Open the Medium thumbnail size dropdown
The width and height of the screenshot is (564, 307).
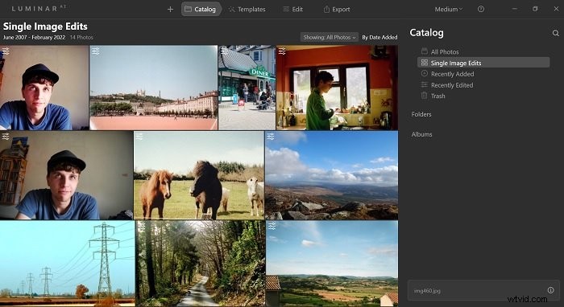[449, 10]
